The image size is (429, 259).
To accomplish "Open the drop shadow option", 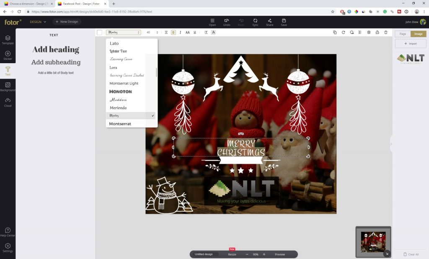I will tap(352, 32).
